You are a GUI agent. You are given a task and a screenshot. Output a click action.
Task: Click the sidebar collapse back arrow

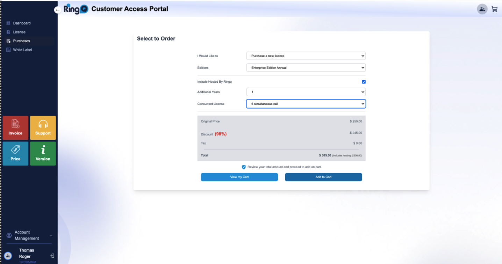tap(57, 10)
